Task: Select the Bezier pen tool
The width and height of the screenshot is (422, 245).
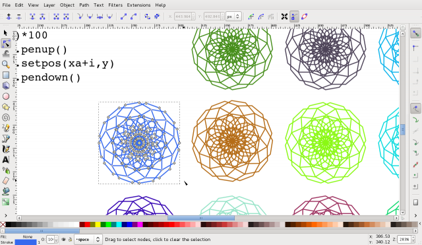Action: pyautogui.click(x=6, y=139)
